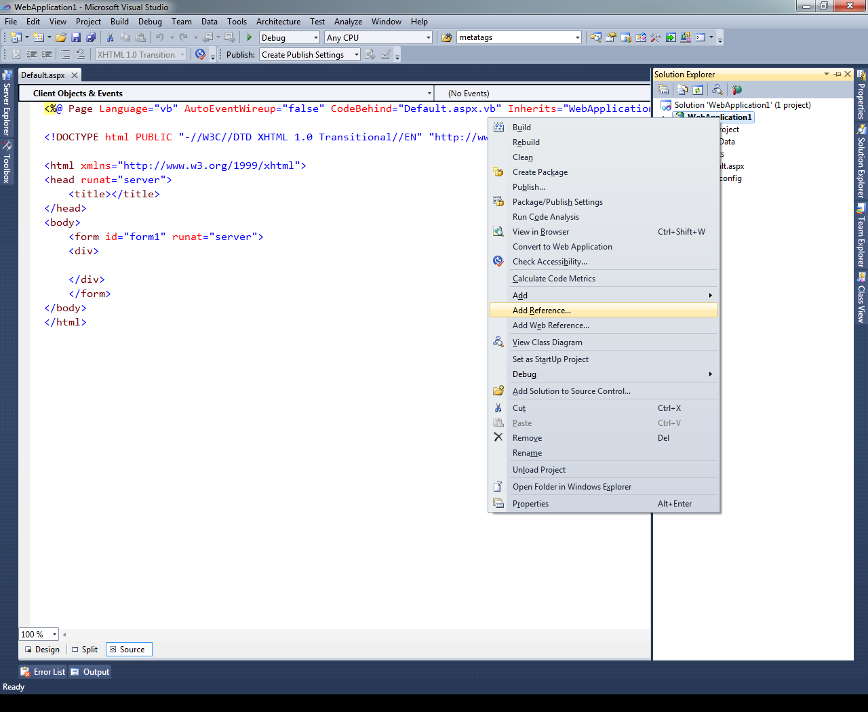Toggle auto-hide pin on Solution Explorer

(x=838, y=74)
